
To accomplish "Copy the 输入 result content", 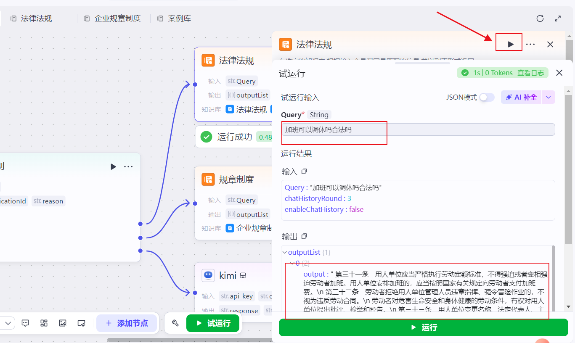I will [304, 171].
